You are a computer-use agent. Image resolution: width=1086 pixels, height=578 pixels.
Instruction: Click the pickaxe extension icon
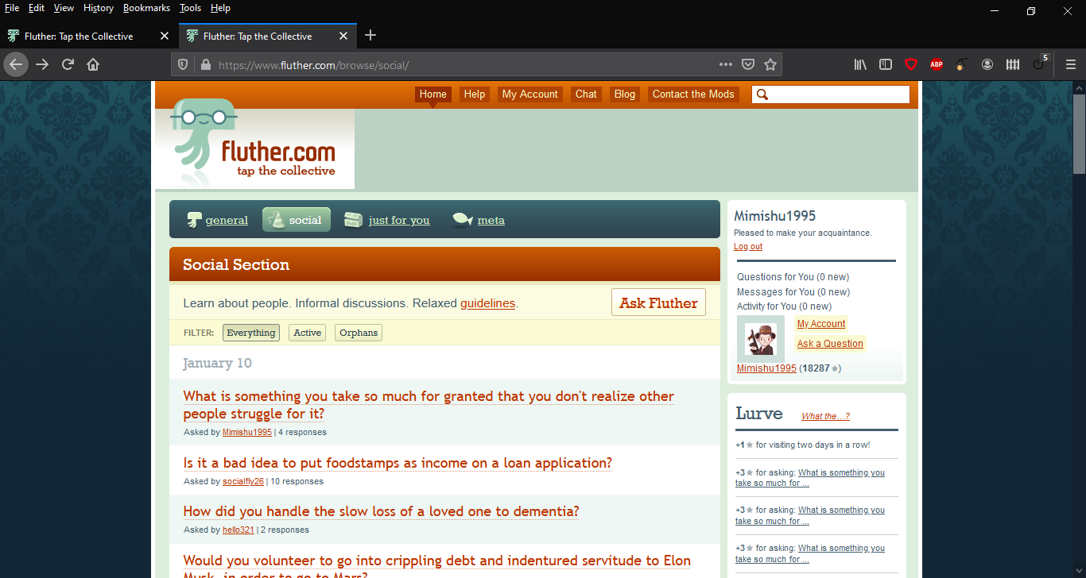click(962, 64)
